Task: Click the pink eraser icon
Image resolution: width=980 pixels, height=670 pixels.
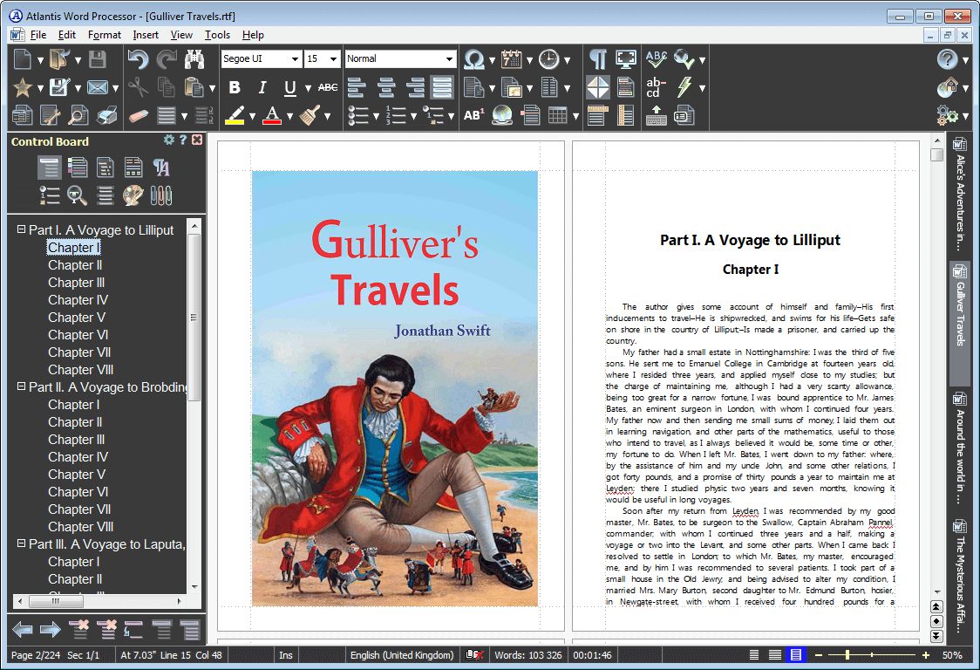Action: pos(138,116)
